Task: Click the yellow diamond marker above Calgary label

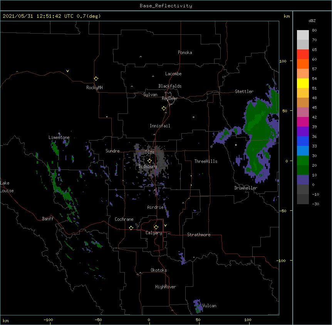Action: pyautogui.click(x=156, y=227)
